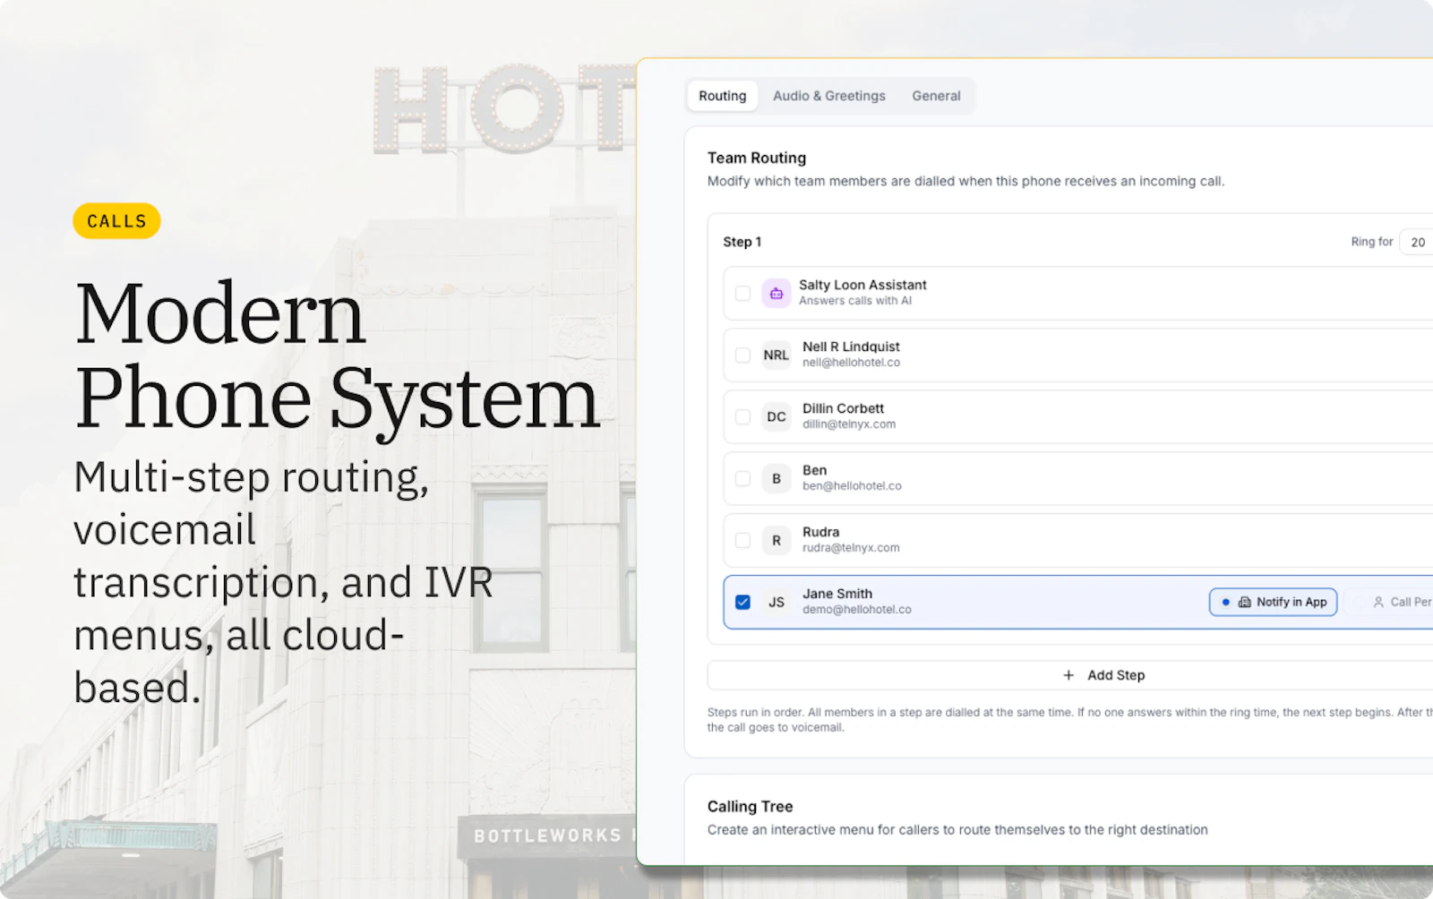Click the Add Step button
The height and width of the screenshot is (899, 1433).
(x=1070, y=675)
